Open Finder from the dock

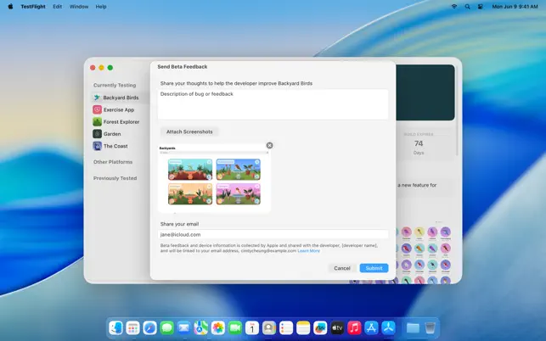pos(116,327)
